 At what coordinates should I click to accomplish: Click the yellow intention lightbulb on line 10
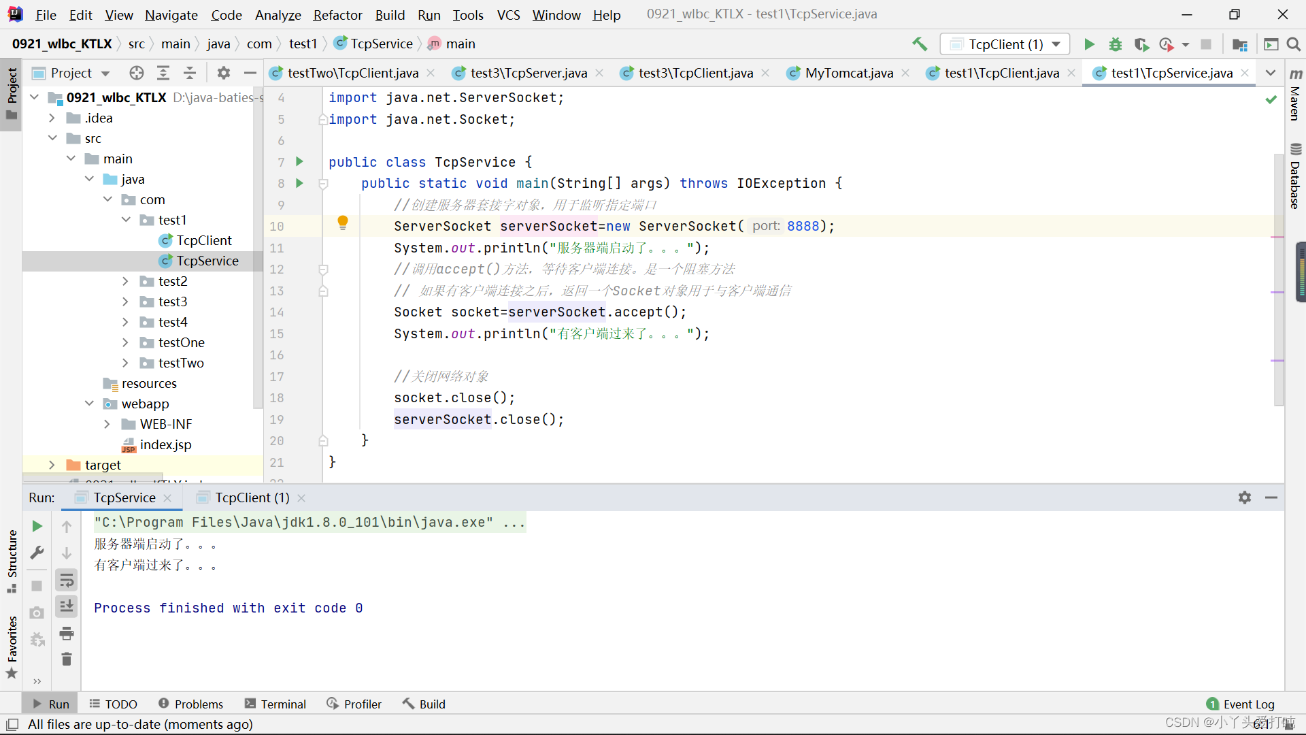point(343,223)
